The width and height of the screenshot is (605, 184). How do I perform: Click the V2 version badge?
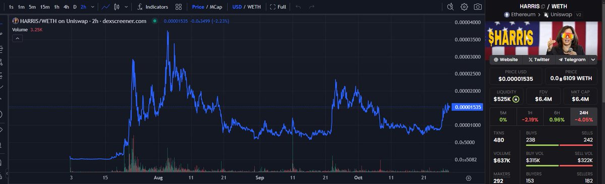point(579,15)
